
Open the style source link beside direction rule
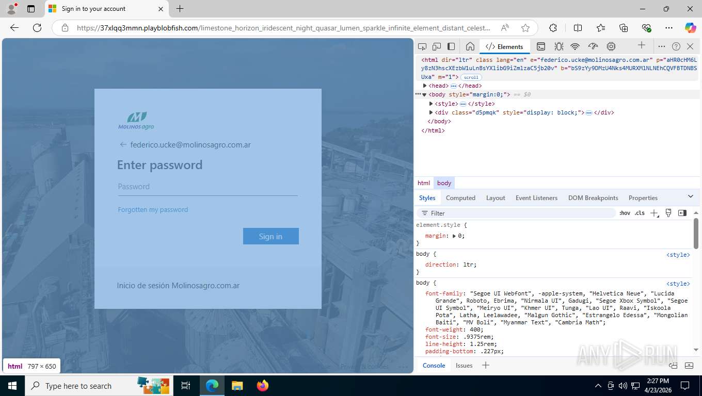coord(678,255)
